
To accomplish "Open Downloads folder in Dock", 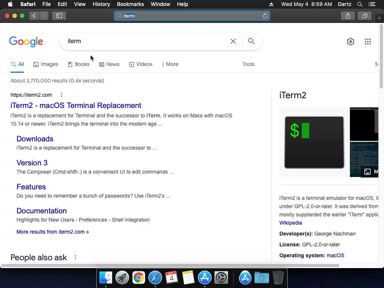I will point(261,278).
